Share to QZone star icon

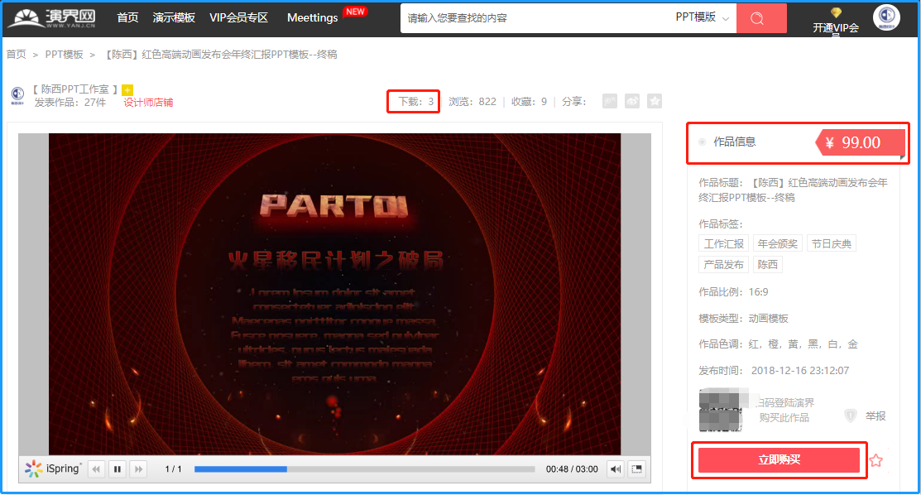click(655, 101)
